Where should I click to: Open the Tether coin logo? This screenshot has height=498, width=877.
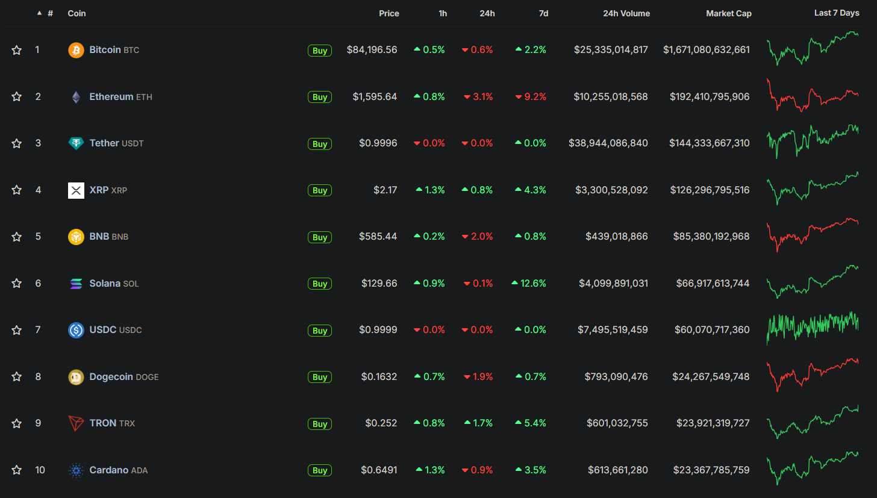click(x=76, y=143)
